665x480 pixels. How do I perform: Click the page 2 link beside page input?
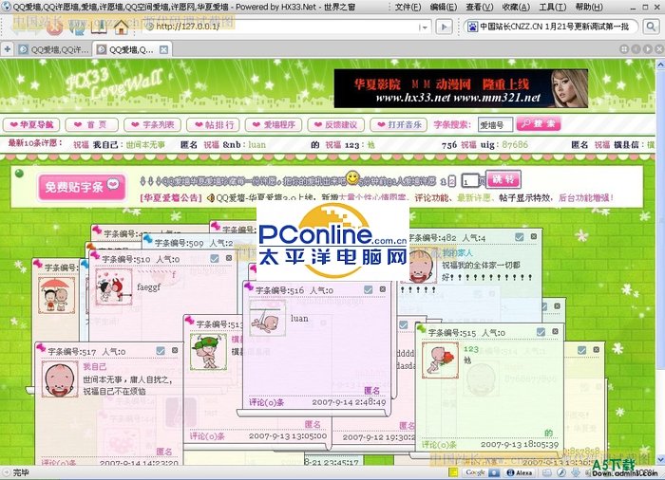click(x=452, y=181)
